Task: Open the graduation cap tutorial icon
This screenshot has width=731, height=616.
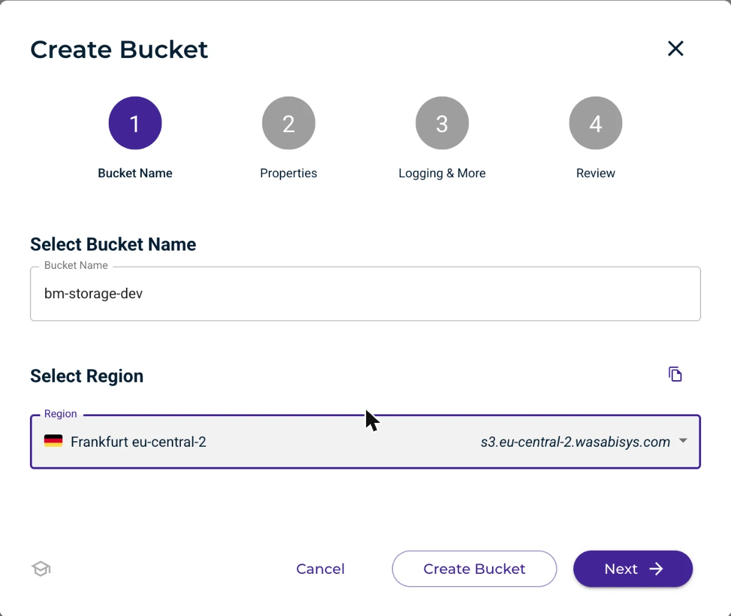Action: point(41,568)
